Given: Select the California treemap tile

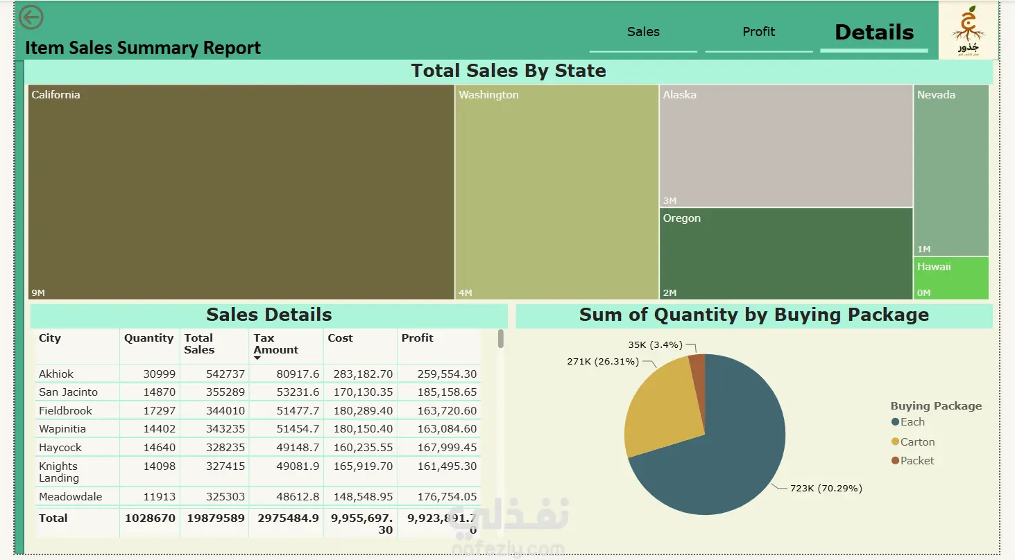Looking at the screenshot, I should [241, 192].
